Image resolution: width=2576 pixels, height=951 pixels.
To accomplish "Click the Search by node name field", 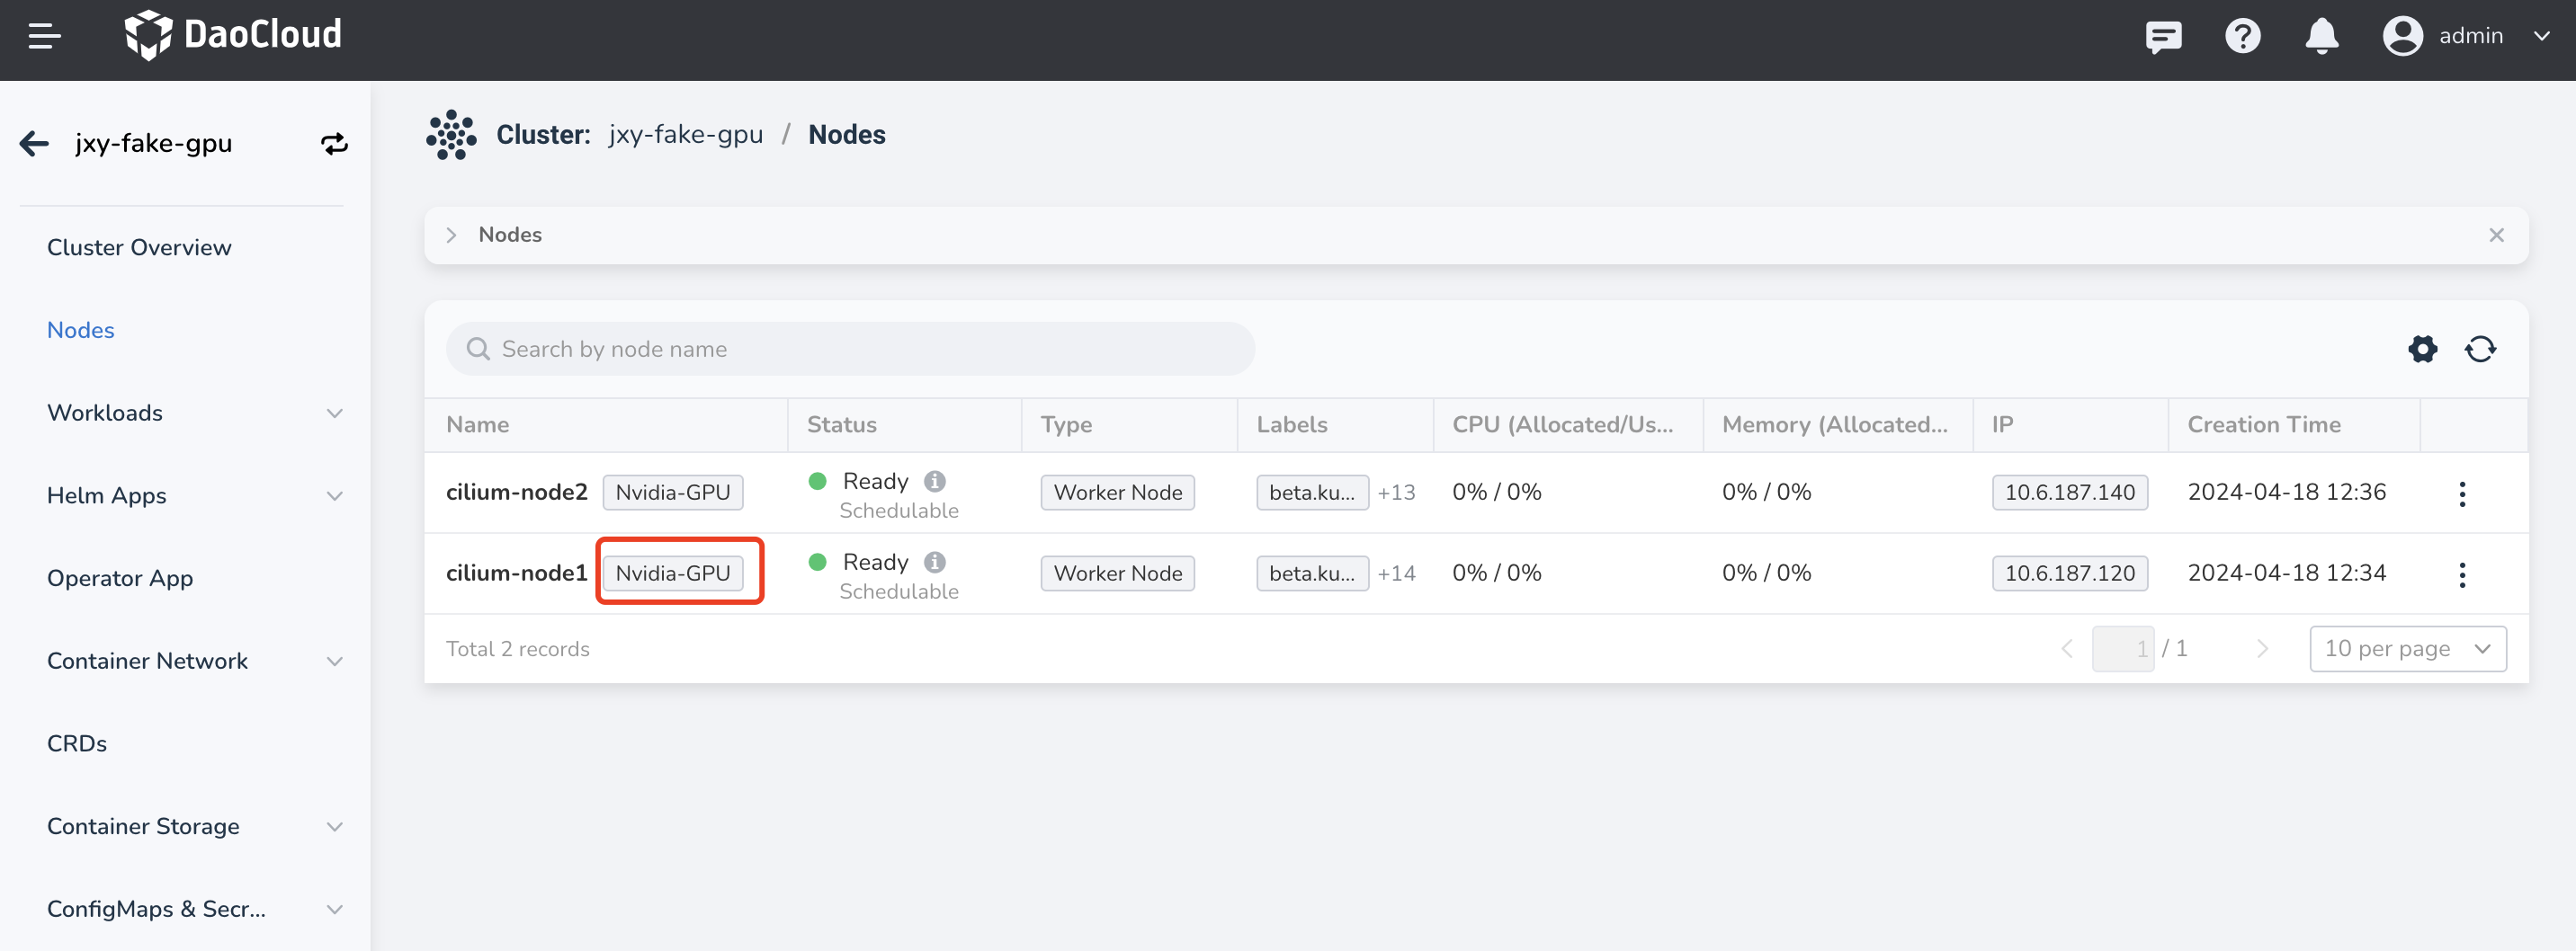I will tap(850, 350).
